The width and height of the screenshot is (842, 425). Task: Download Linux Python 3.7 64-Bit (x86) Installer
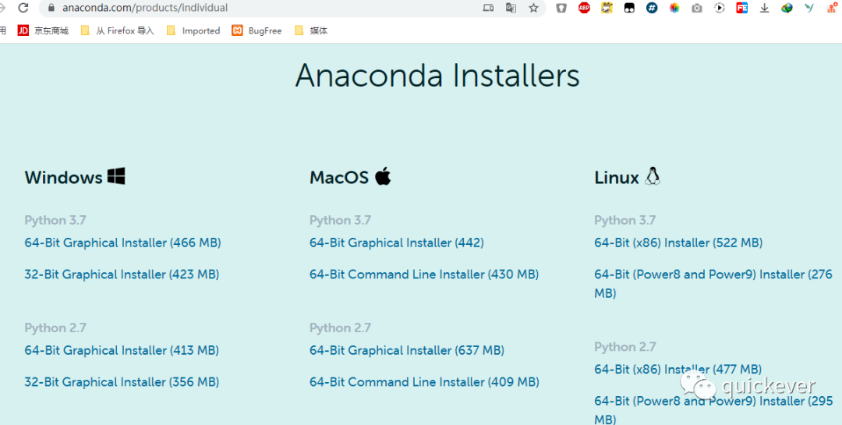click(x=678, y=243)
